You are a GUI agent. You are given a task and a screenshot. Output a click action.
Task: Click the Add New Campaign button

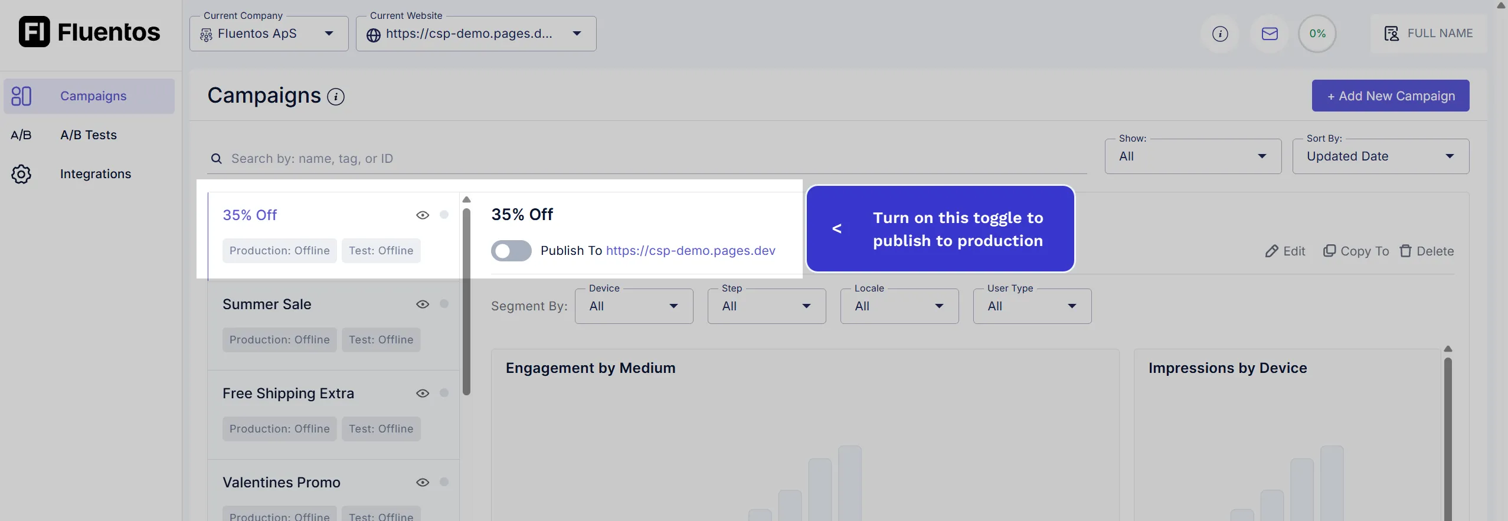[1390, 96]
